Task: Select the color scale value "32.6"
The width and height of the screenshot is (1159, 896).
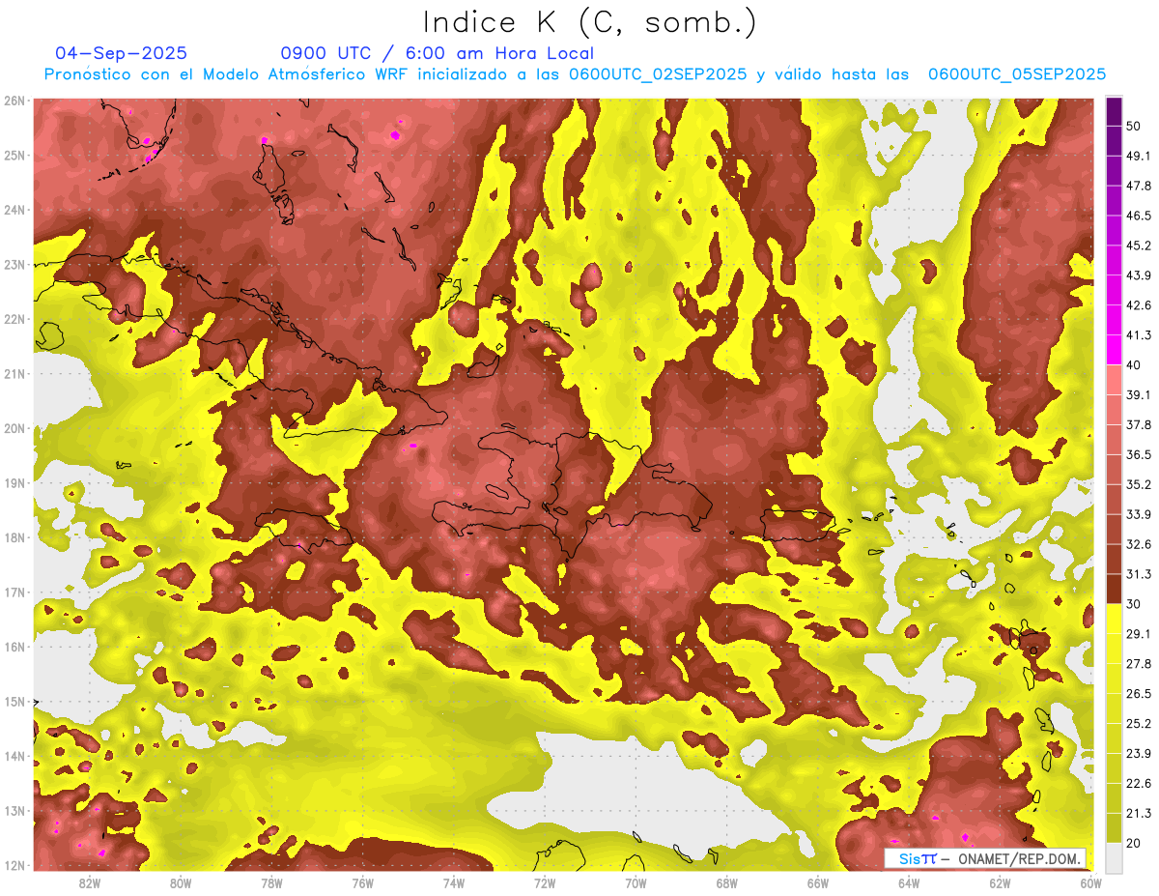Action: (1139, 544)
